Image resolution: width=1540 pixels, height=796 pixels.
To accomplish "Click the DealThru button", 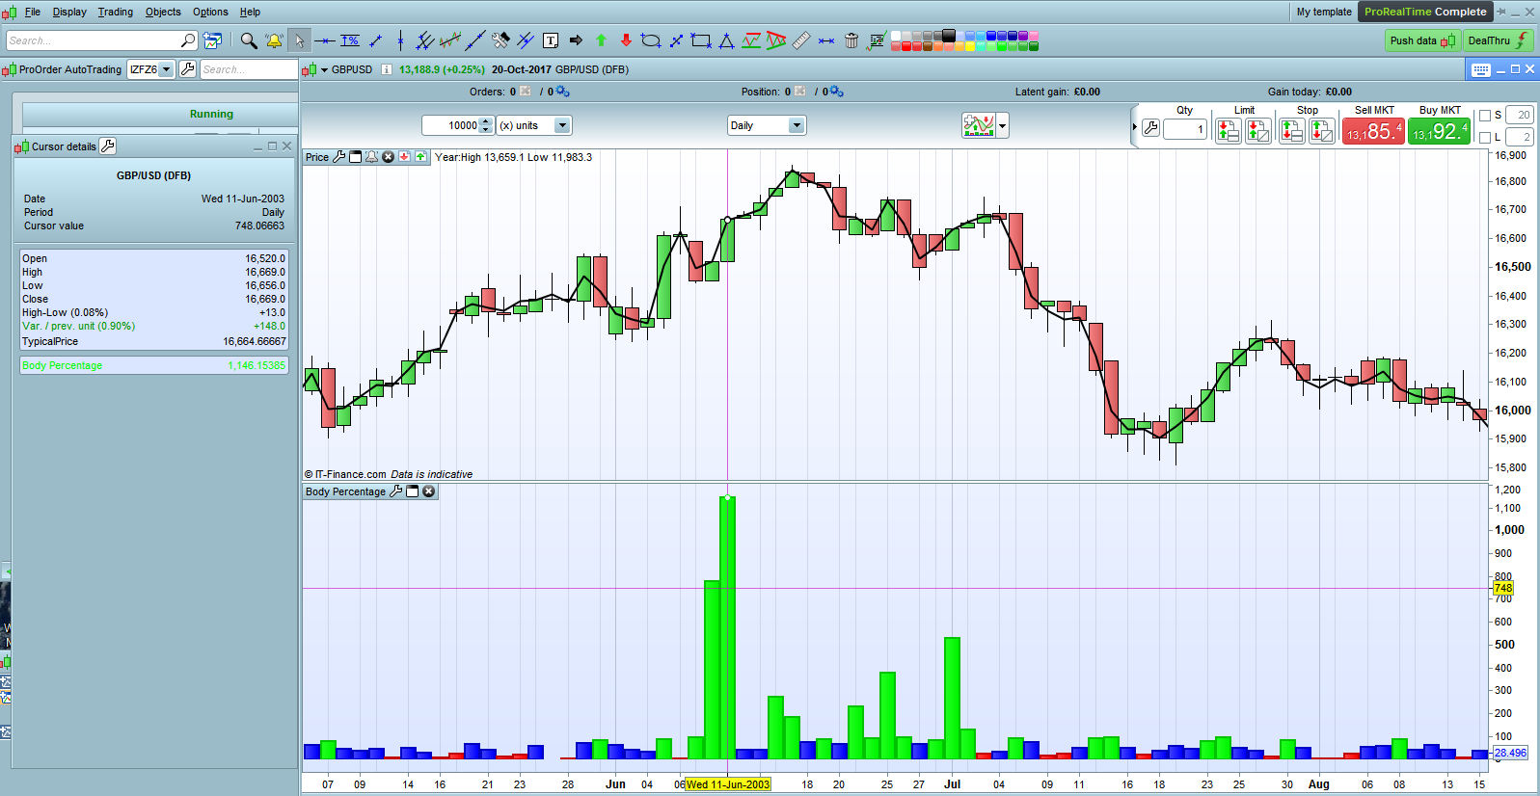I will (x=1498, y=40).
